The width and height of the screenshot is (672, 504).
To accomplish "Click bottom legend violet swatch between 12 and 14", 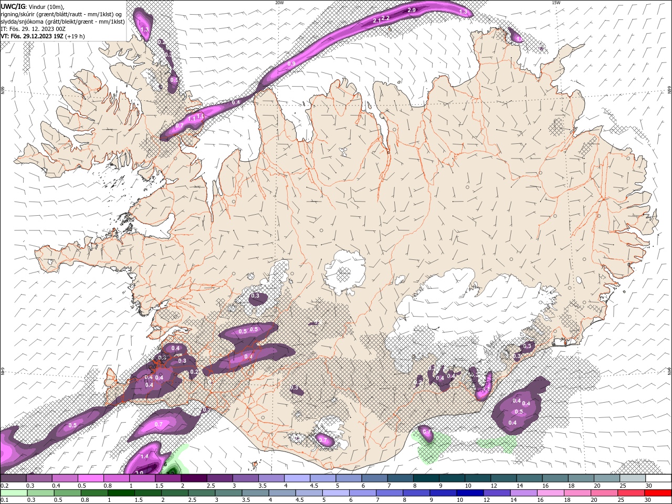I will (x=498, y=493).
